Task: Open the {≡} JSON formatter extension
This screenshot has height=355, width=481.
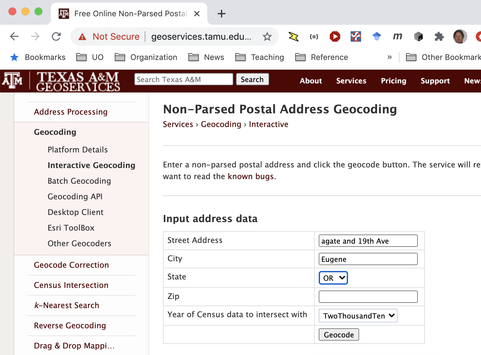Action: (x=314, y=36)
